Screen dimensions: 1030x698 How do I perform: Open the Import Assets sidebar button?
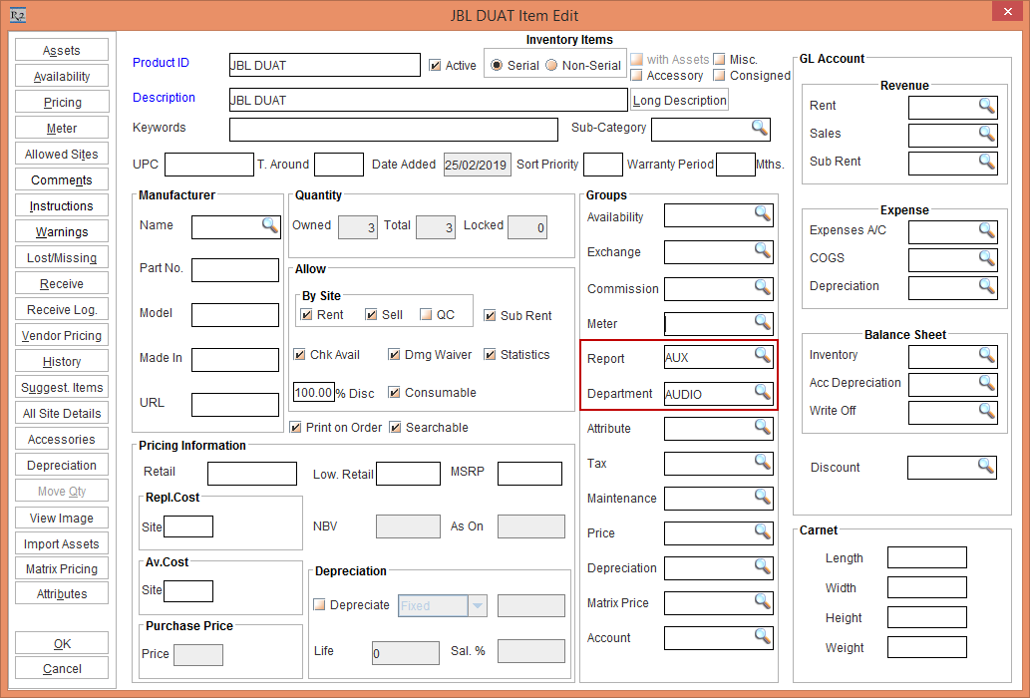tap(62, 543)
